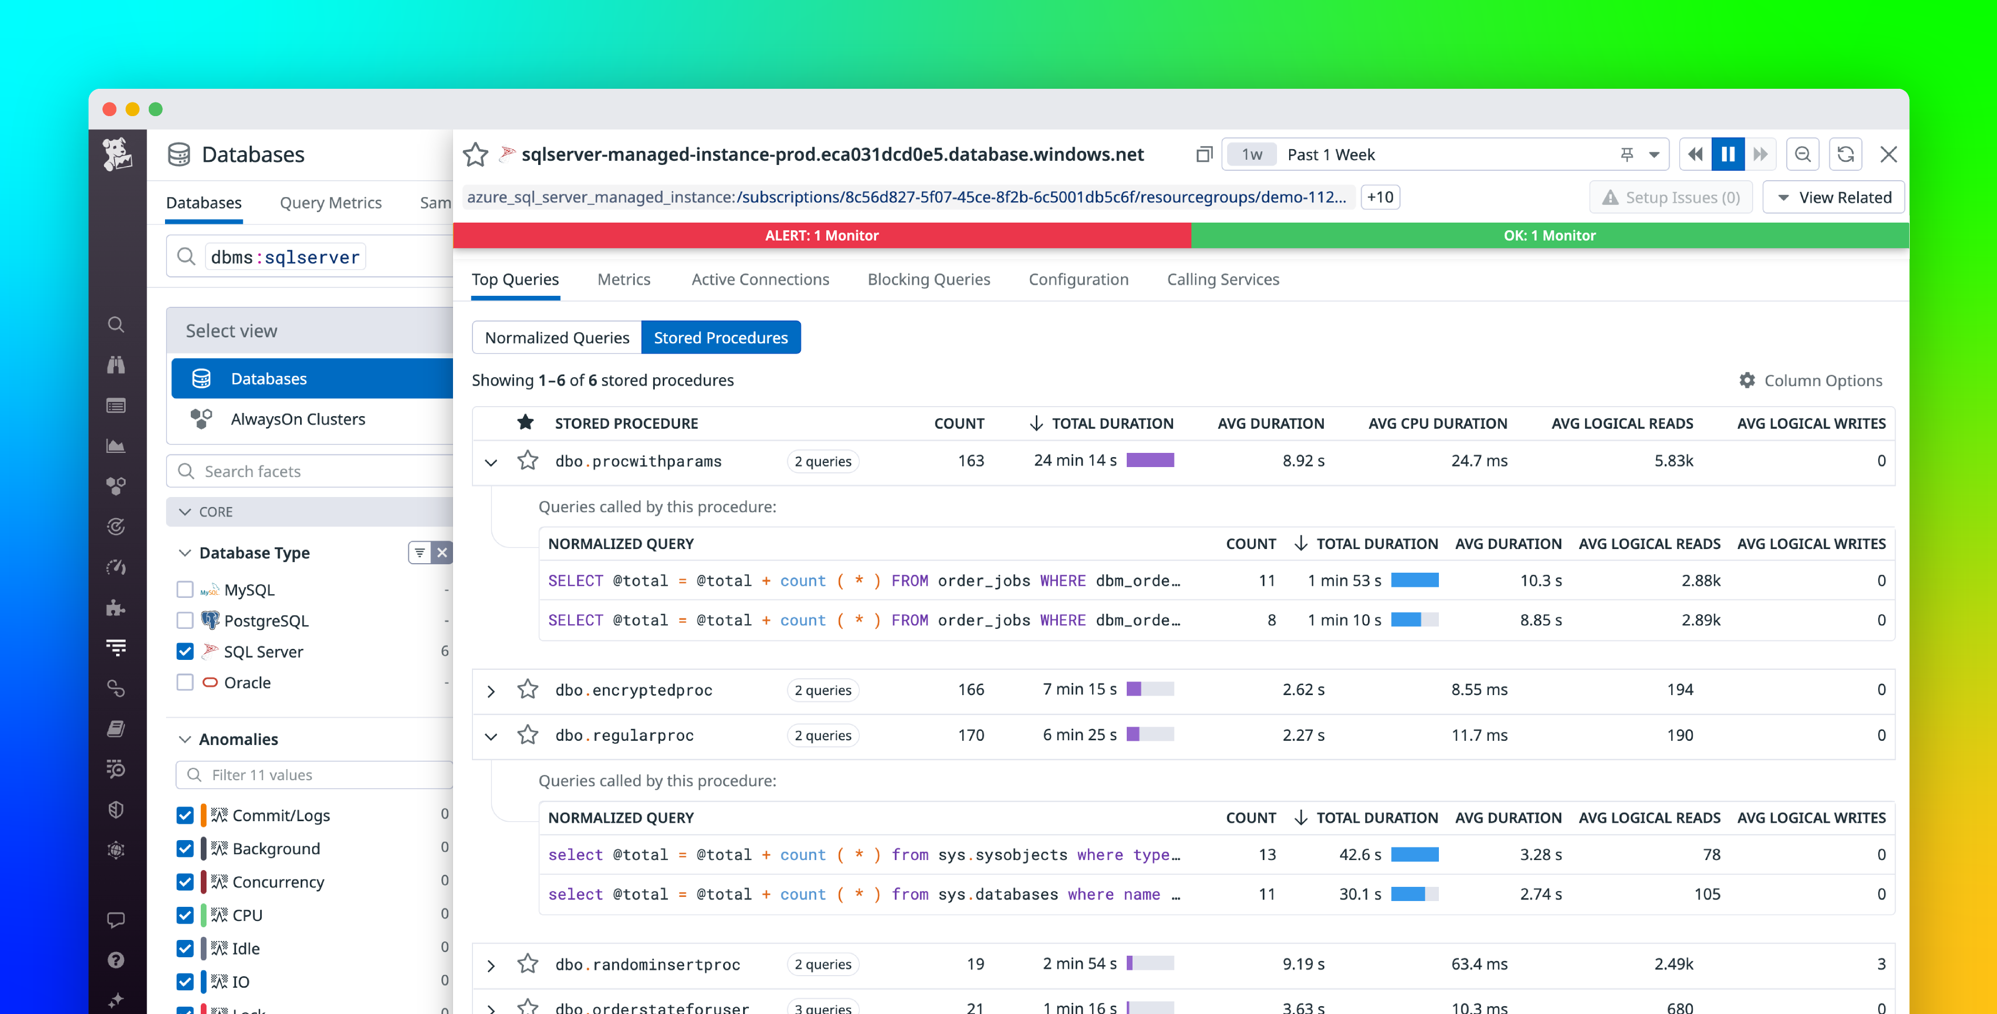
Task: Switch to the Blocking Queries tab
Action: point(929,279)
